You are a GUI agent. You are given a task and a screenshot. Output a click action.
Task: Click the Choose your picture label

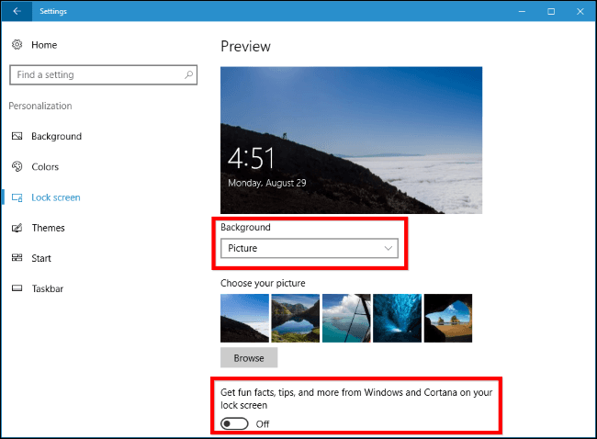pyautogui.click(x=263, y=283)
